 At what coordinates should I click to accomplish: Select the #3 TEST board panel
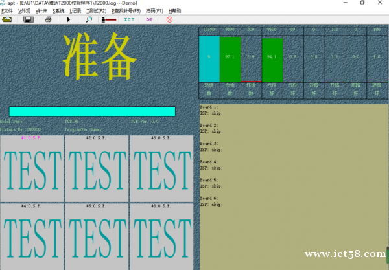tap(161, 168)
